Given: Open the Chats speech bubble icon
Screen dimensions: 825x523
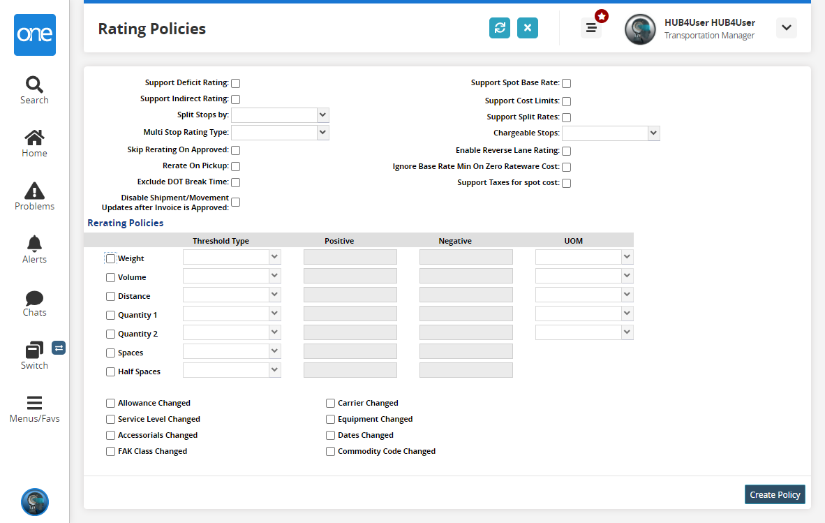Looking at the screenshot, I should point(34,298).
